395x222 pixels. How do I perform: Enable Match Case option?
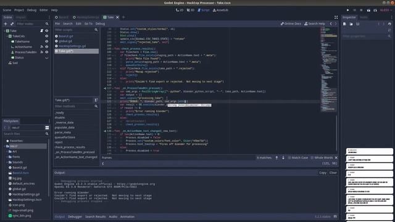(297, 158)
